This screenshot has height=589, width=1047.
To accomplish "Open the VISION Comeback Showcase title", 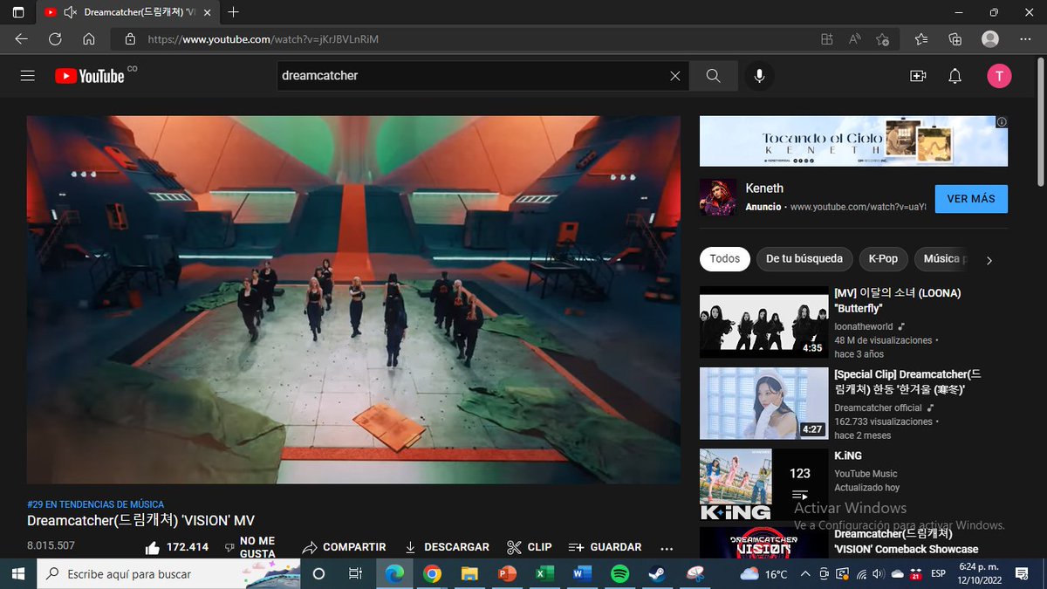I will 906,541.
